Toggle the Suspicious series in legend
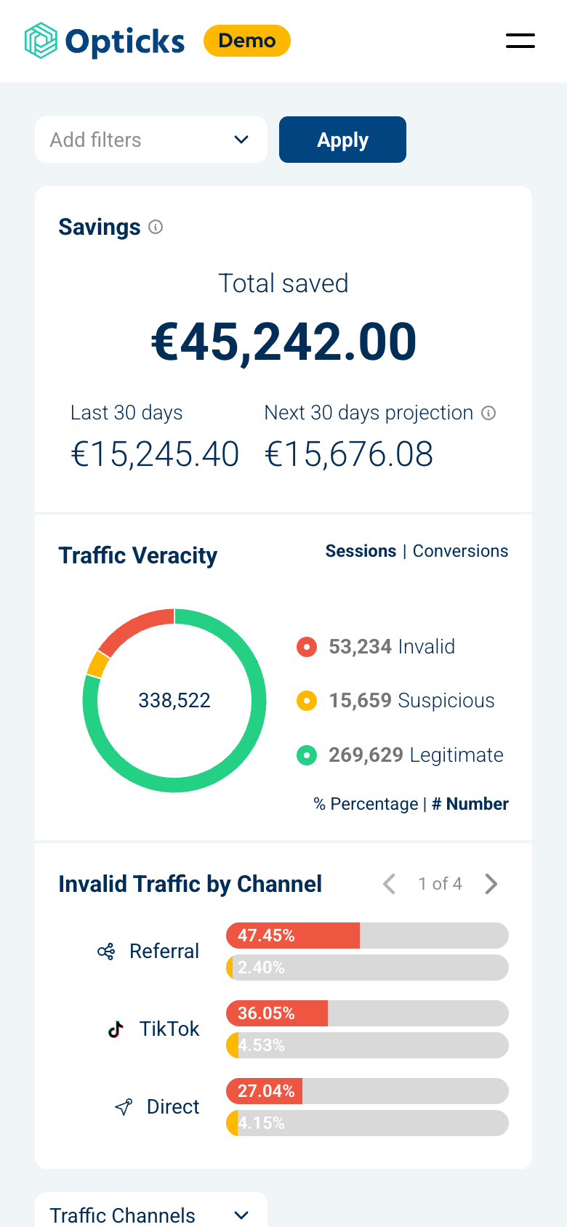The image size is (567, 1227). coord(307,701)
